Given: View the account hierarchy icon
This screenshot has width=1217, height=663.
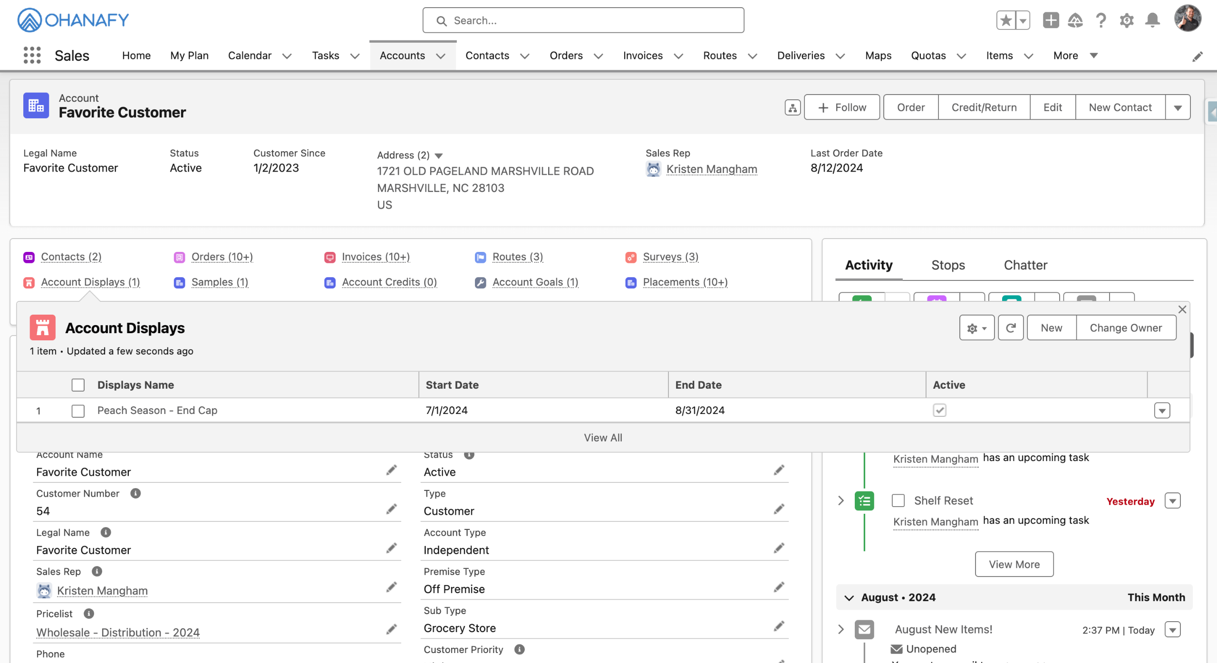Looking at the screenshot, I should pyautogui.click(x=792, y=107).
